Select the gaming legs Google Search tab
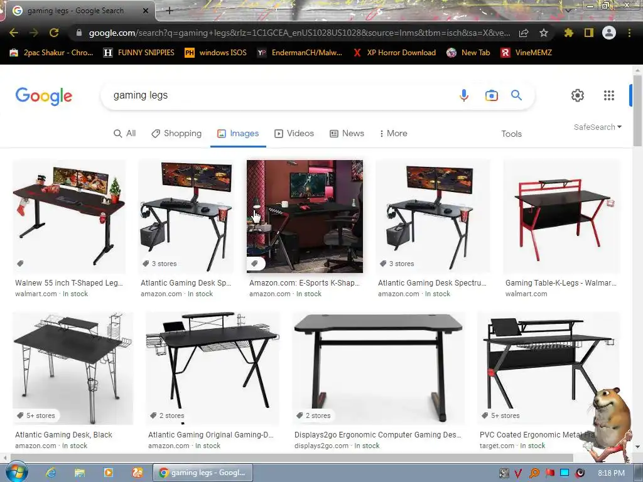 80,11
